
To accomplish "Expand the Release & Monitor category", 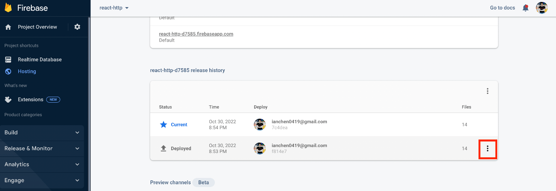I will pos(42,148).
